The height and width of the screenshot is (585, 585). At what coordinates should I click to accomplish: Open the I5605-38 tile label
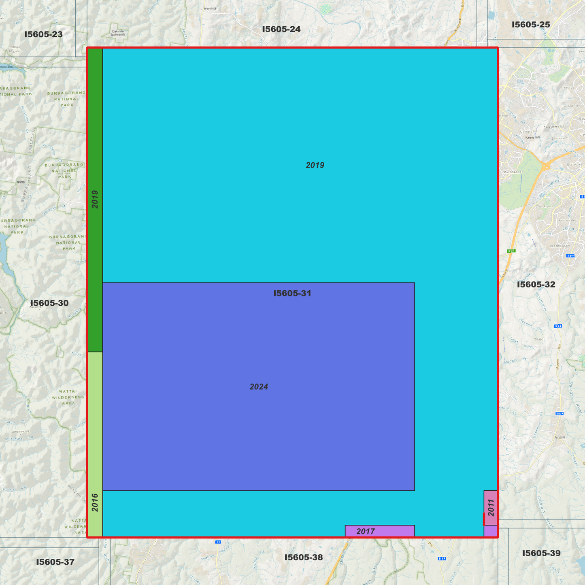pos(304,557)
